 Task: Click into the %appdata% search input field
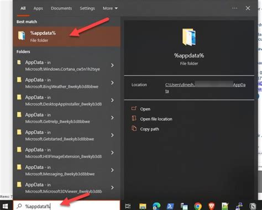(67, 206)
